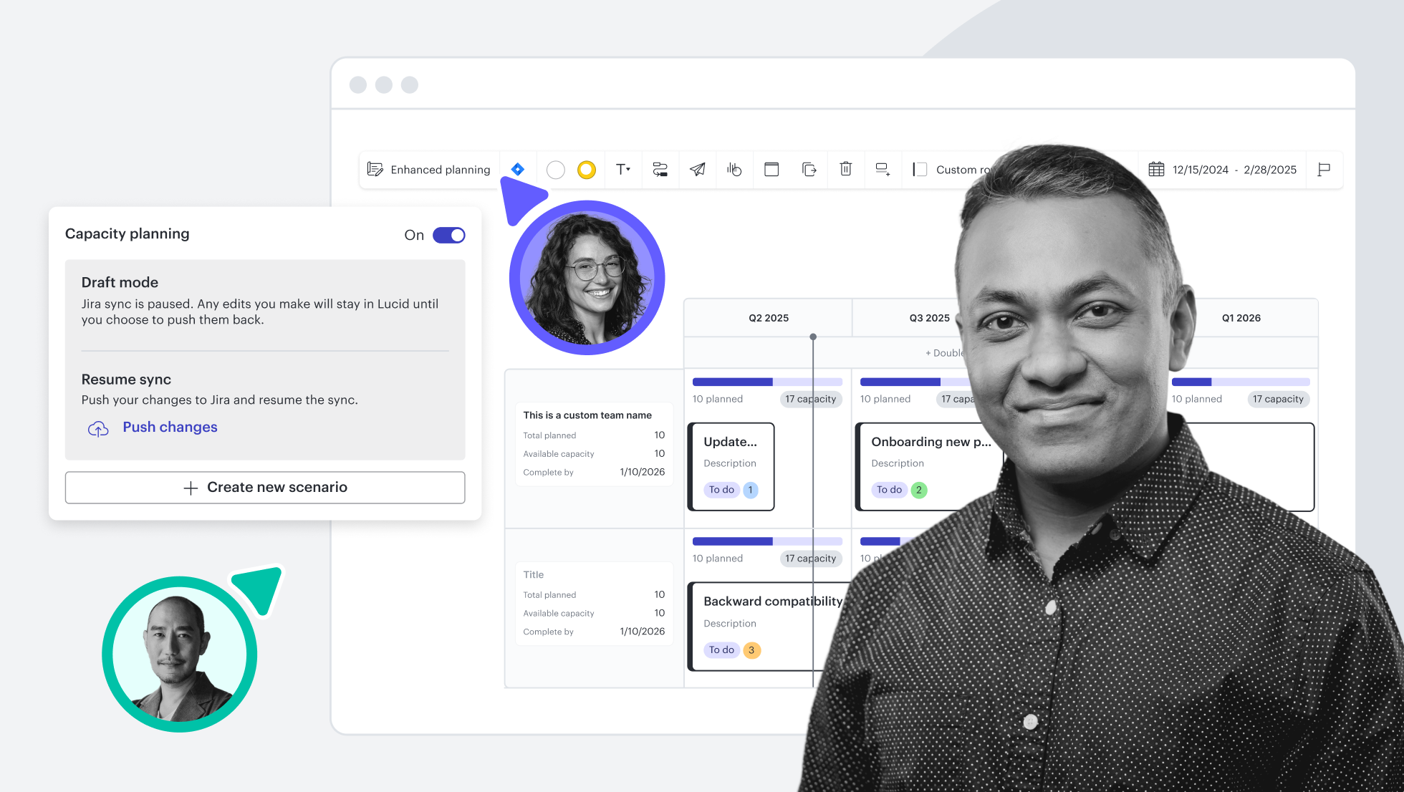Viewport: 1404px width, 792px height.
Task: Click the Jira diamond icon in toolbar
Action: point(517,170)
